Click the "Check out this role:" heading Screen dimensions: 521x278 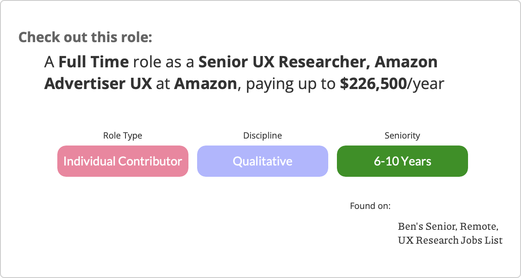85,37
